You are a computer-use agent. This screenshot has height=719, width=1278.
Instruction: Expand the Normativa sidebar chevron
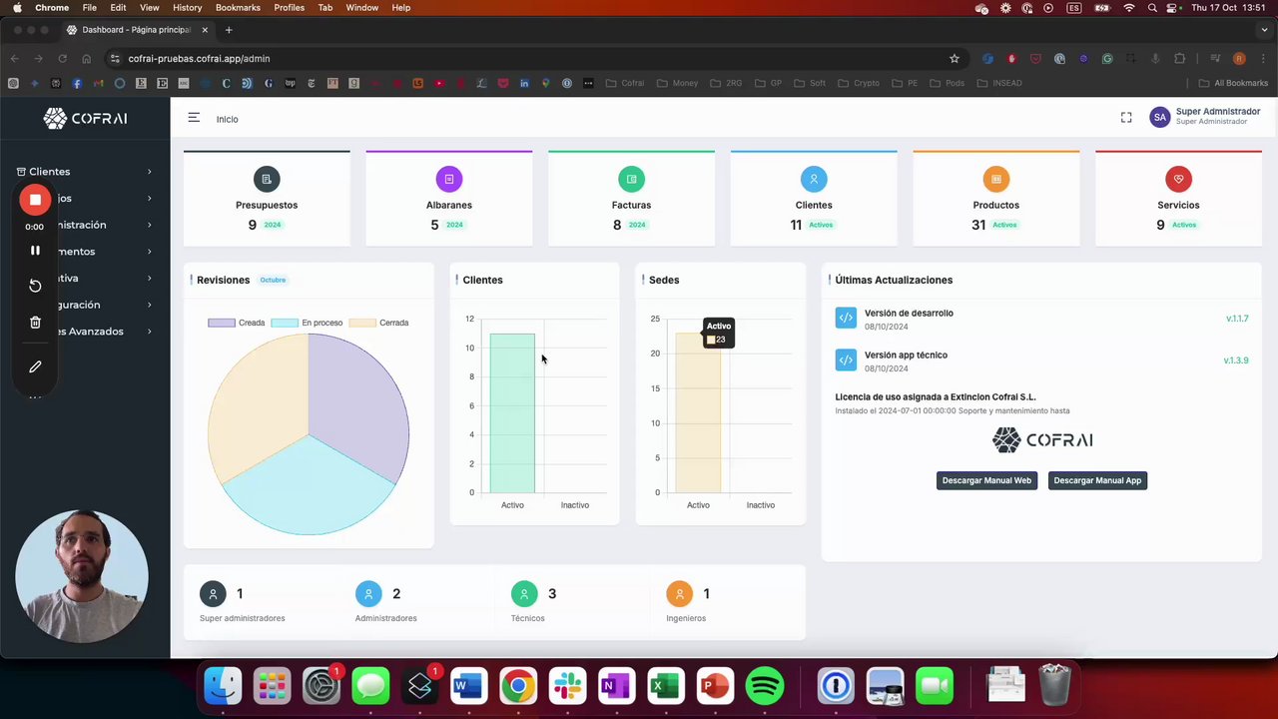tap(150, 278)
